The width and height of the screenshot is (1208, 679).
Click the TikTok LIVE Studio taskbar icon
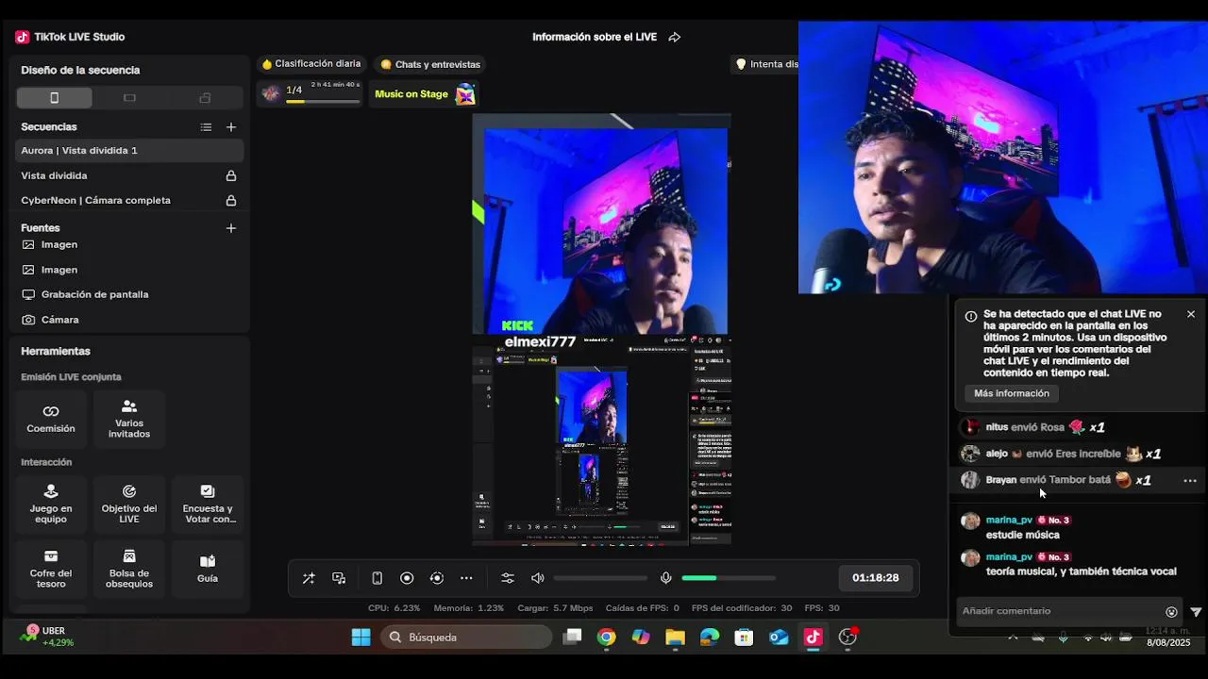(813, 638)
